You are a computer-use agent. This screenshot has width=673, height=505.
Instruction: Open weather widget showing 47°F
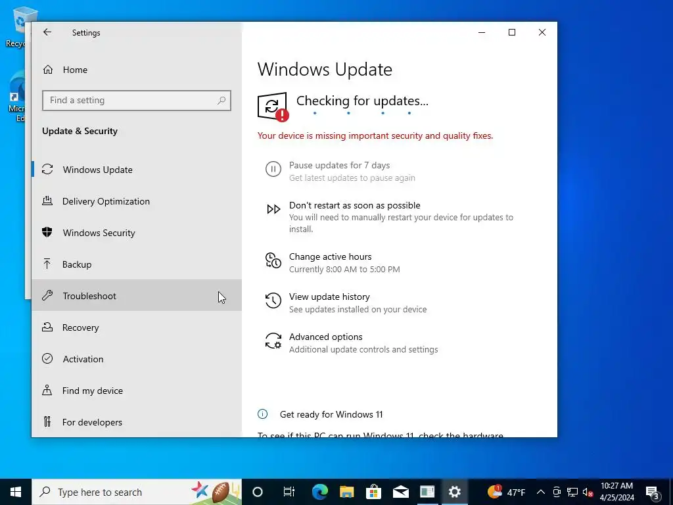click(507, 492)
